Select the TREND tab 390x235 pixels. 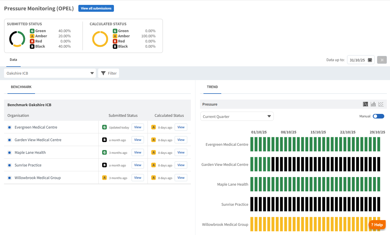tap(212, 87)
